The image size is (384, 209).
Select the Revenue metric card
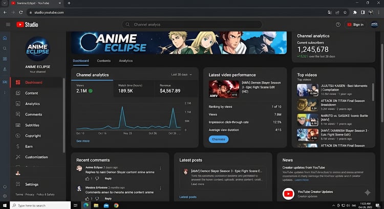pos(176,88)
